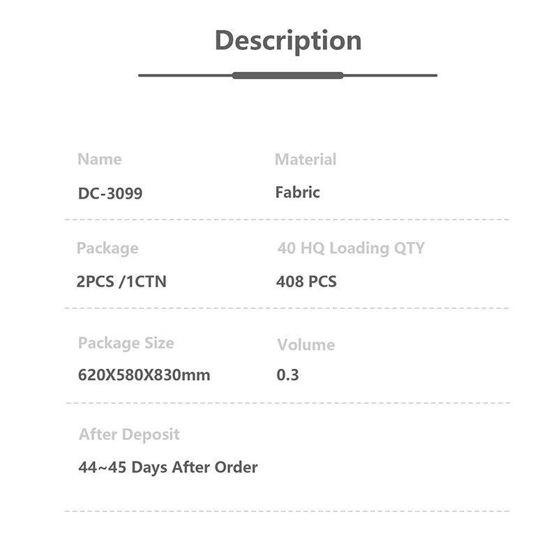Click the thick dark bar under Description
558x539 pixels.
[287, 75]
